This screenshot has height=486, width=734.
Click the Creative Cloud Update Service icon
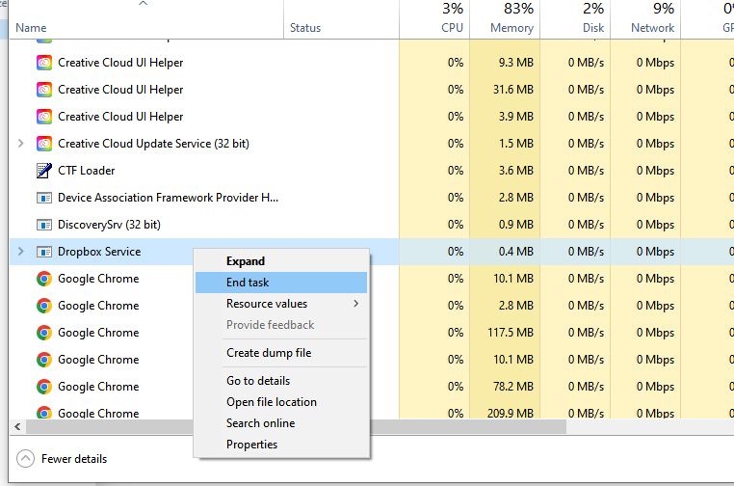coord(43,144)
